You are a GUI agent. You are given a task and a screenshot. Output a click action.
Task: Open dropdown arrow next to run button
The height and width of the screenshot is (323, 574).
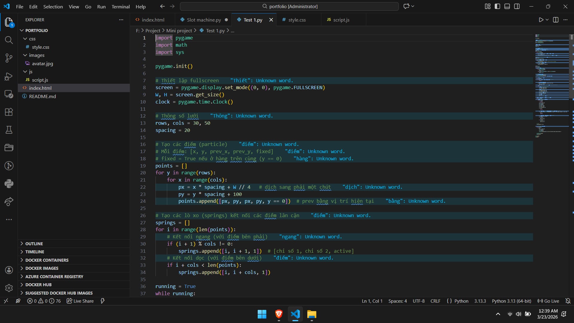[547, 20]
